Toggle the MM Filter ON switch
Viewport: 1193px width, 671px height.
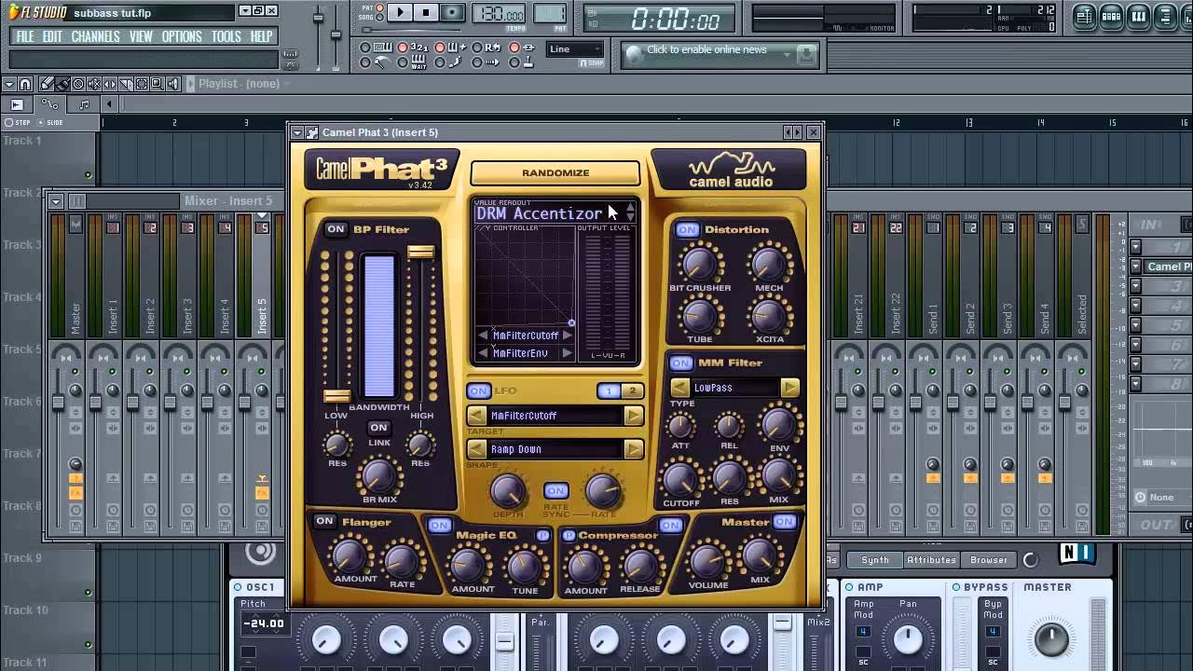tap(681, 363)
